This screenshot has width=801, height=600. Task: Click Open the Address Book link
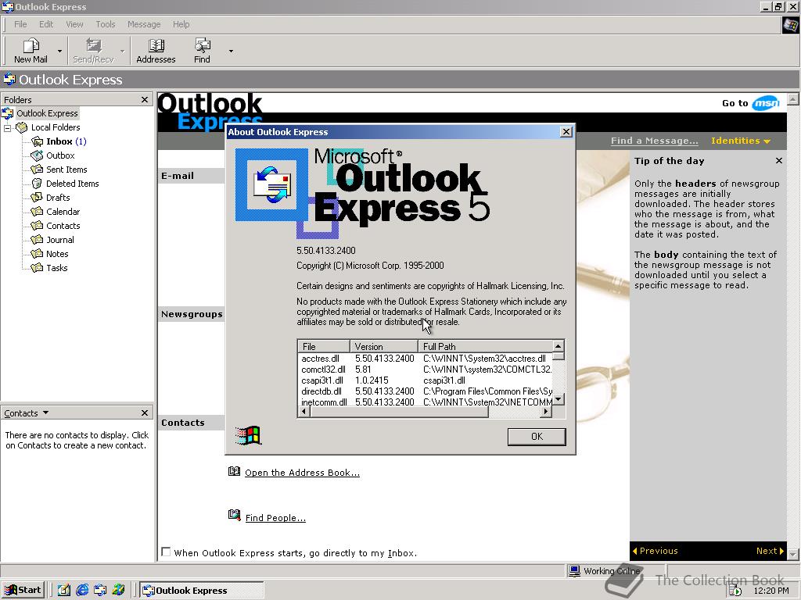click(x=302, y=473)
